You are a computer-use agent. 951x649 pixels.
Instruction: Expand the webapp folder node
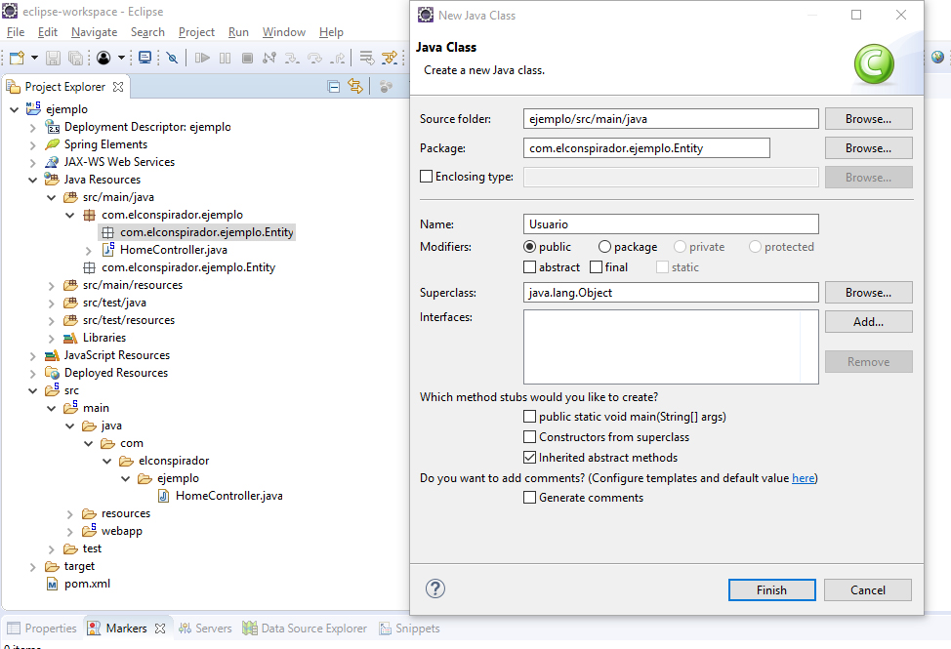point(69,532)
